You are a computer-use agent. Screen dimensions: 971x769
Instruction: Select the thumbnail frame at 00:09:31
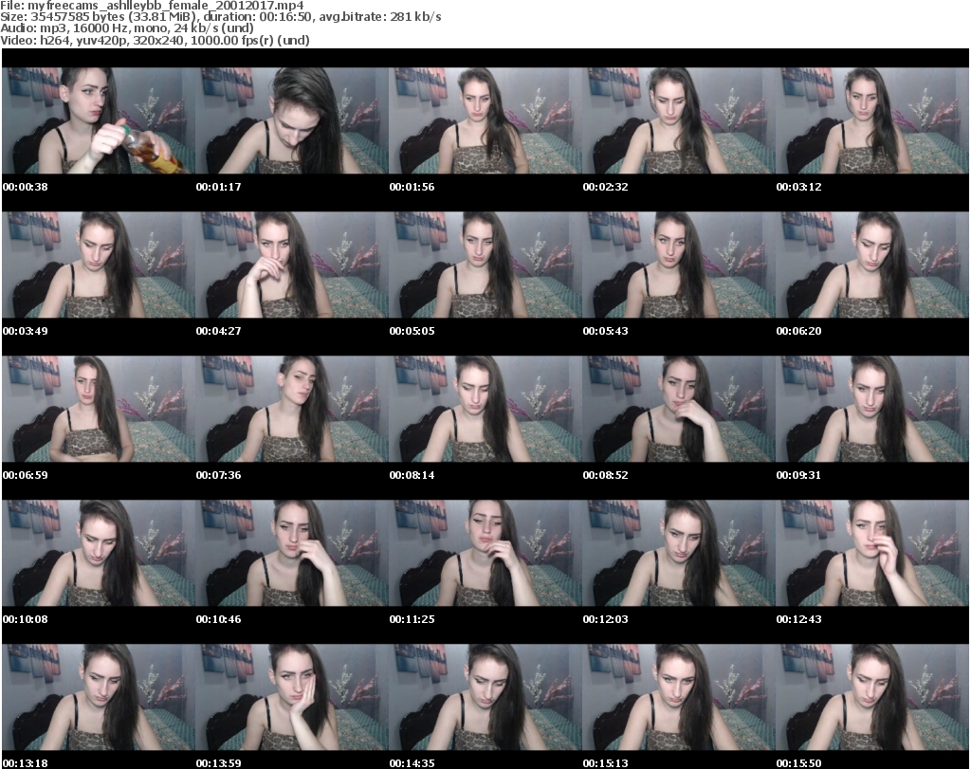tap(872, 410)
